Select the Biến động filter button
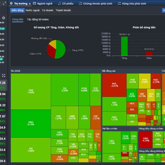 (17, 10)
